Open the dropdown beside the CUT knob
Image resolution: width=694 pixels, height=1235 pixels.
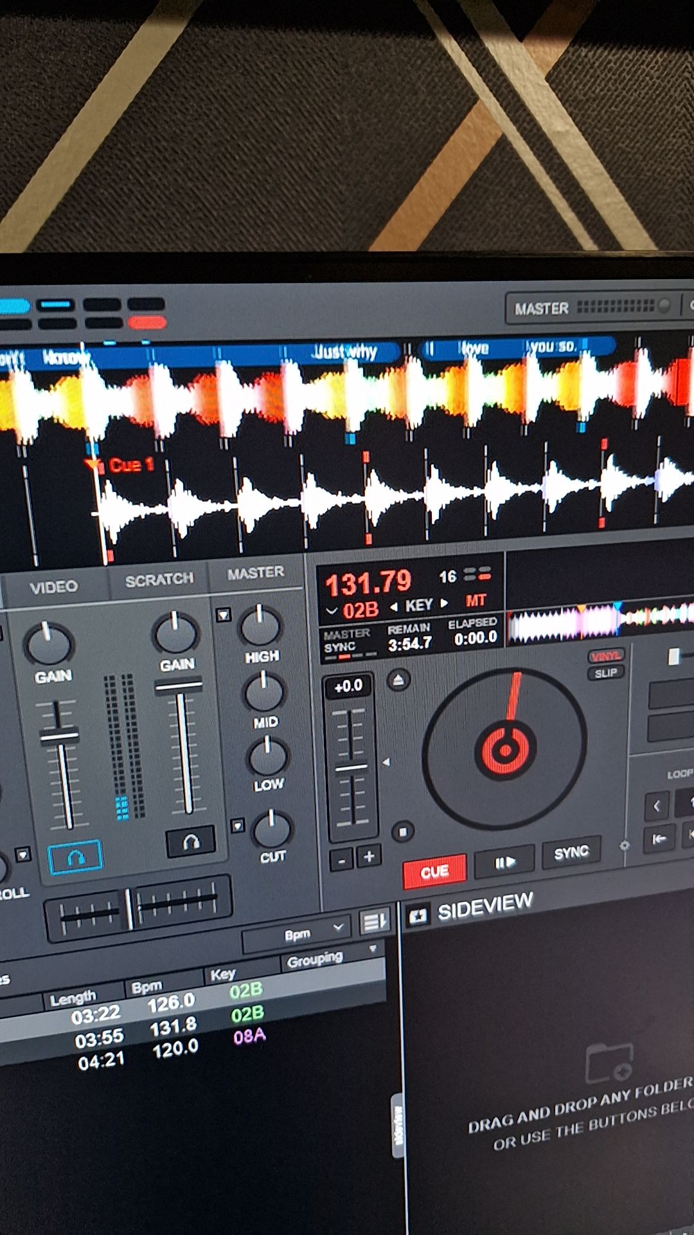pos(237,825)
